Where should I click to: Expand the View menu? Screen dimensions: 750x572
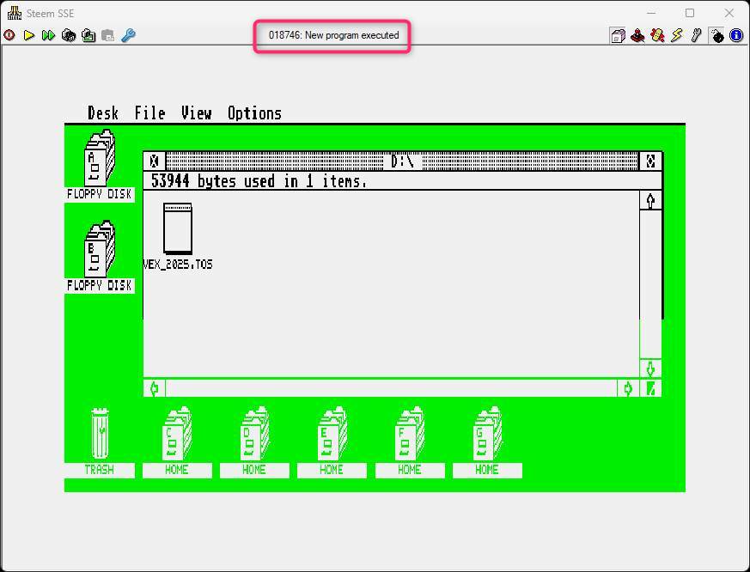click(196, 113)
